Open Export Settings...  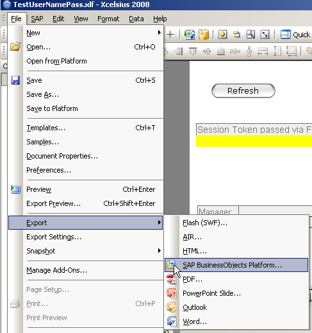tap(85, 237)
